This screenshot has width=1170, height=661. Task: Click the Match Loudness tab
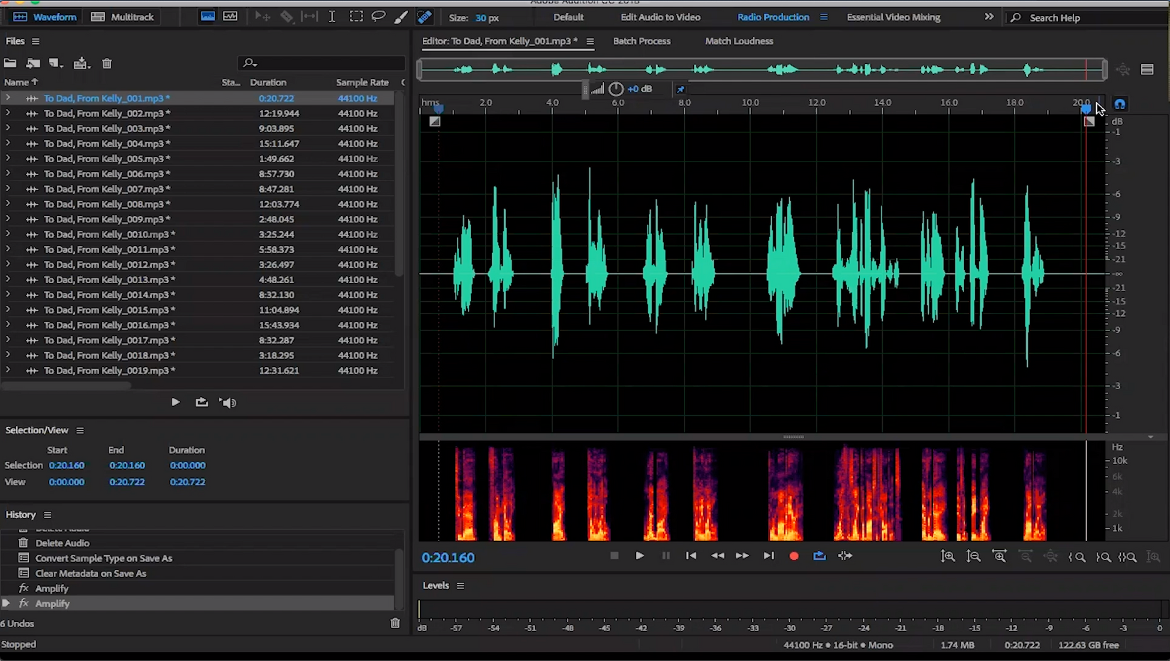click(738, 41)
